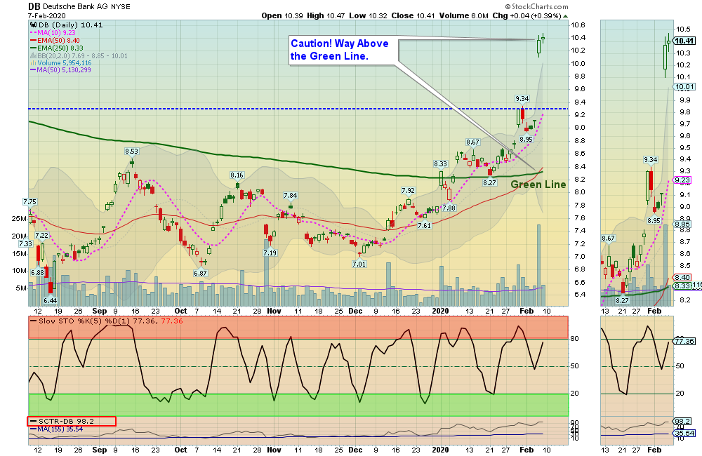702x456 pixels.
Task: Click the 7.84 November price label
Action: [x=290, y=196]
